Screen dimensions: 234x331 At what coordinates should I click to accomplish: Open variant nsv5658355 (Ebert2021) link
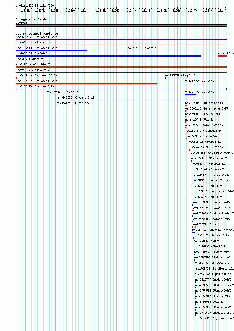click(209, 186)
